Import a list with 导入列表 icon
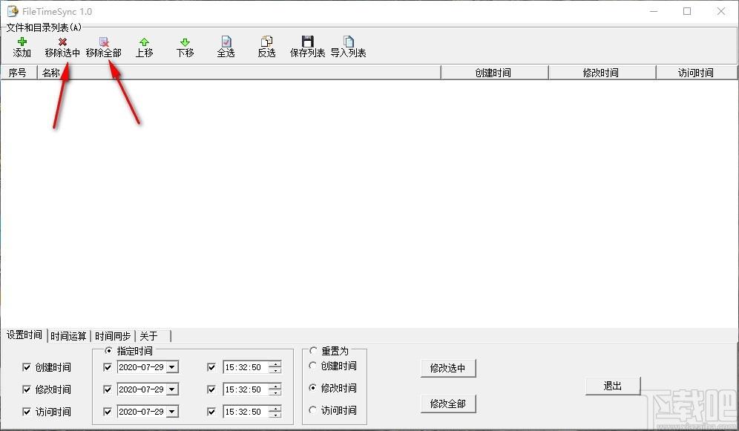Screen dimensions: 739x431 [348, 42]
